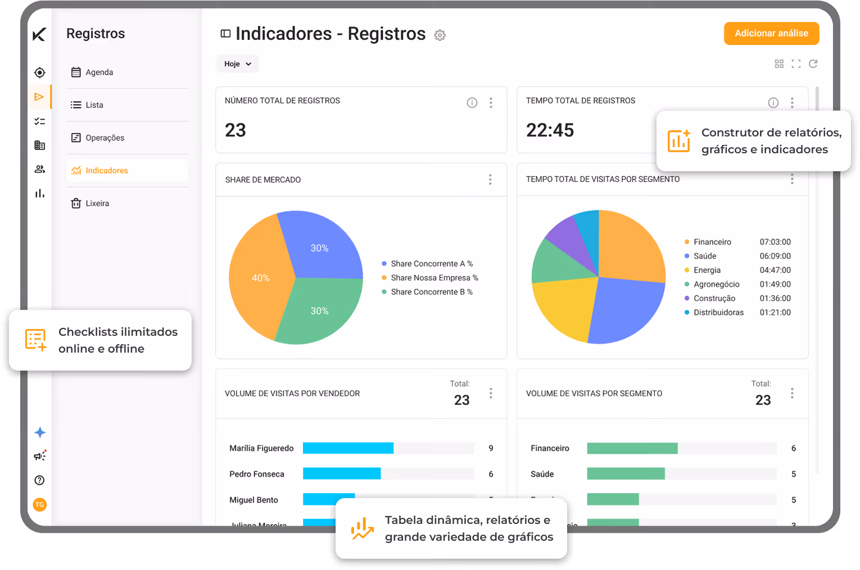Open Agenda in Registros menu
The height and width of the screenshot is (570, 860).
(x=127, y=72)
